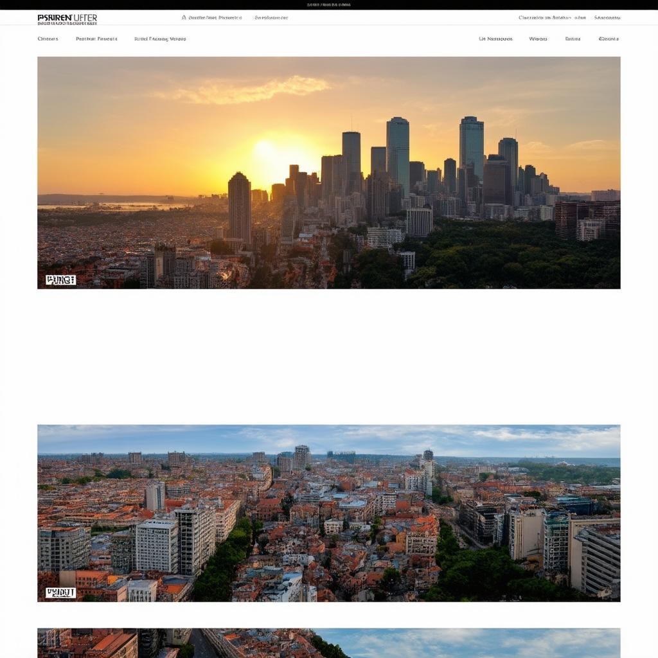
Task: Open the last item in the right navigation group
Action: tap(609, 39)
